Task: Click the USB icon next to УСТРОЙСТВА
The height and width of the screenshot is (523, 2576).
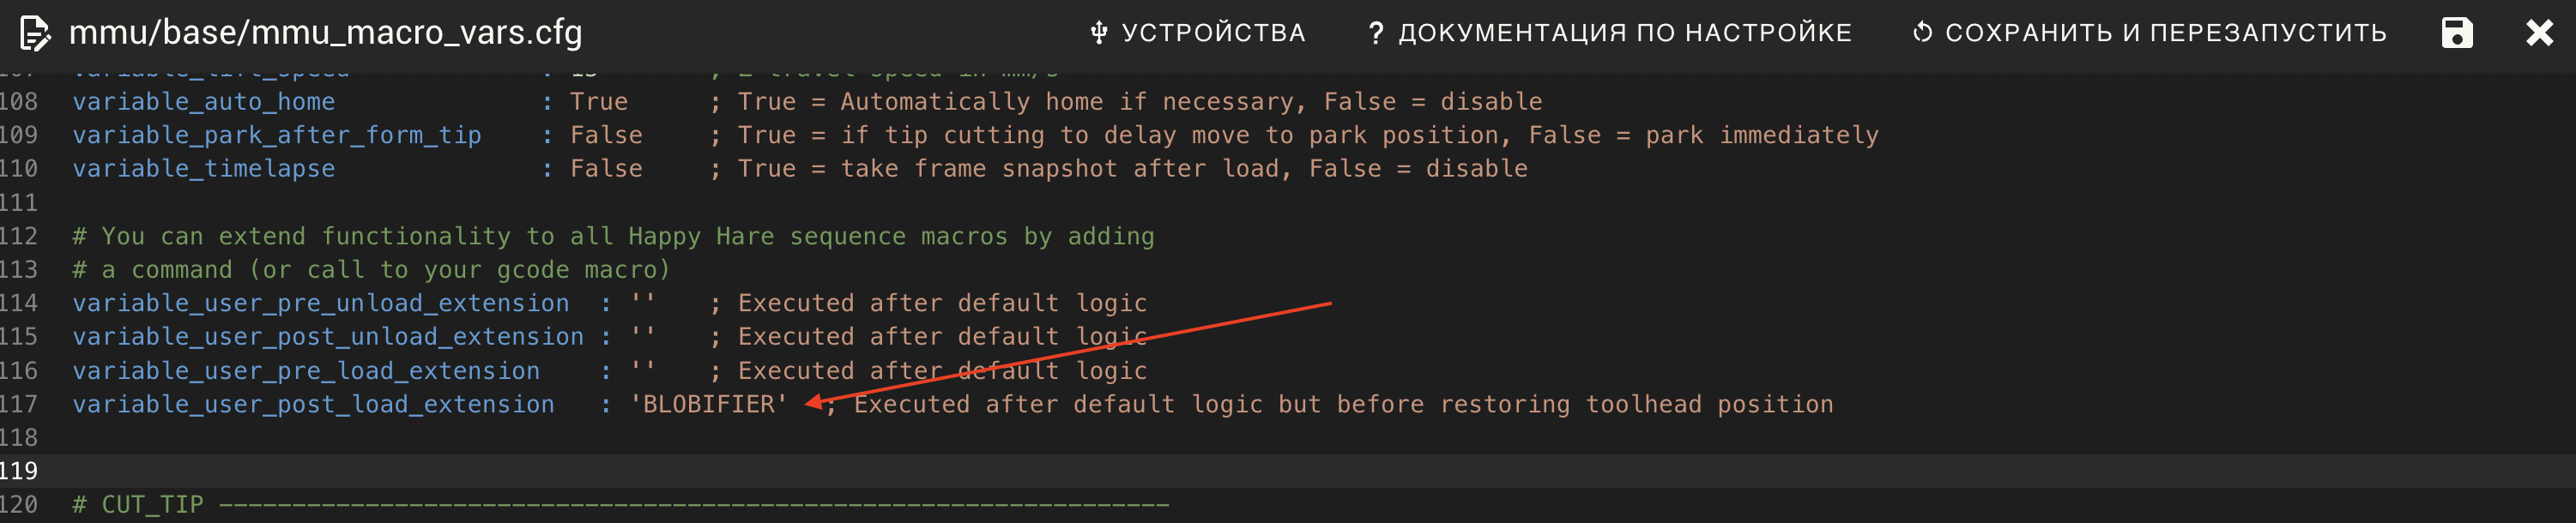Action: [1098, 33]
